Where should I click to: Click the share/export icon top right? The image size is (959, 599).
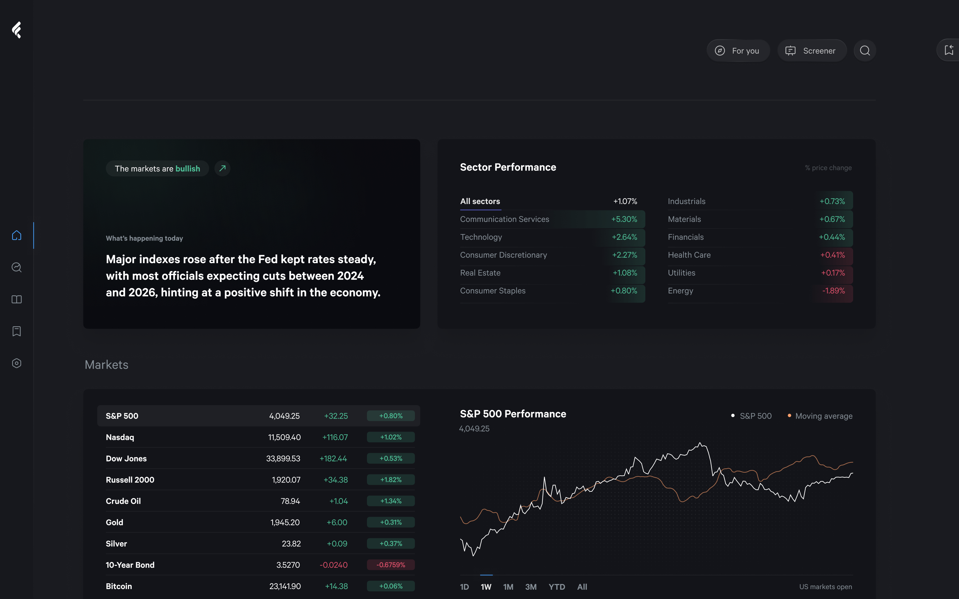(x=950, y=50)
